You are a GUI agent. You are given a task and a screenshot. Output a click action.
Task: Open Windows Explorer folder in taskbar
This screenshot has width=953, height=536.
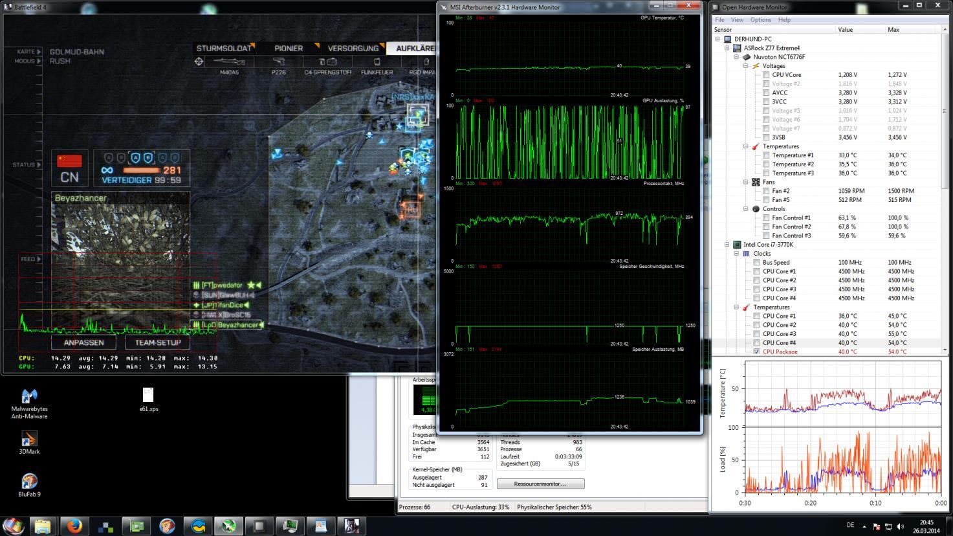pyautogui.click(x=43, y=526)
